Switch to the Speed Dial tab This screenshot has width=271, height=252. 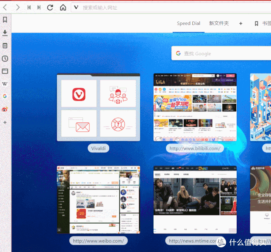(188, 23)
